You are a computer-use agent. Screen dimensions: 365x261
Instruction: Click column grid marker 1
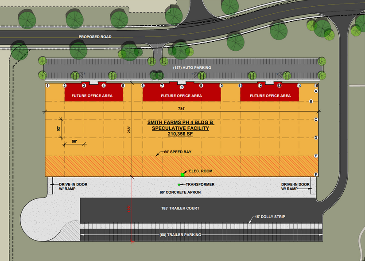(48, 86)
